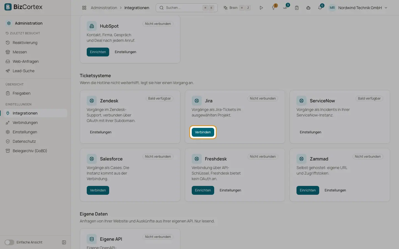The image size is (399, 249).
Task: Click Einrichten on the HubSpot card
Action: (x=98, y=52)
